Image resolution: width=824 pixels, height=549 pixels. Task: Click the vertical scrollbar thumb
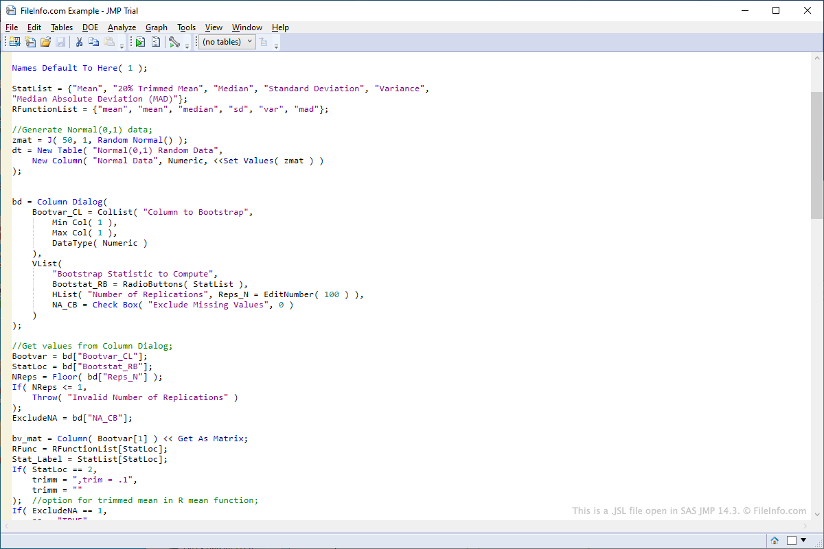[816, 155]
